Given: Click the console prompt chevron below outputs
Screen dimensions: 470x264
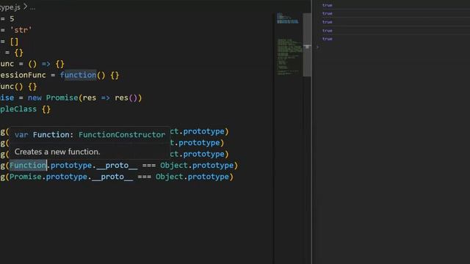Looking at the screenshot, I should (x=317, y=47).
